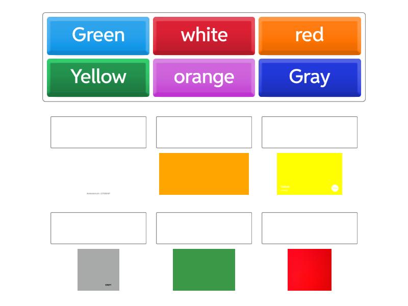
Task: Click the orange color swatch
Action: [204, 174]
